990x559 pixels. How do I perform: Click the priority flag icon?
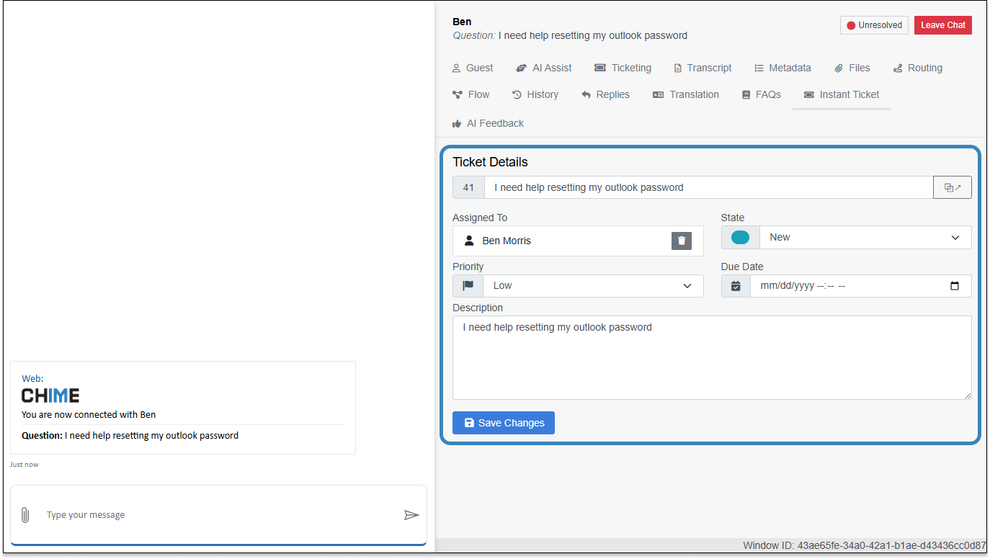click(x=468, y=286)
